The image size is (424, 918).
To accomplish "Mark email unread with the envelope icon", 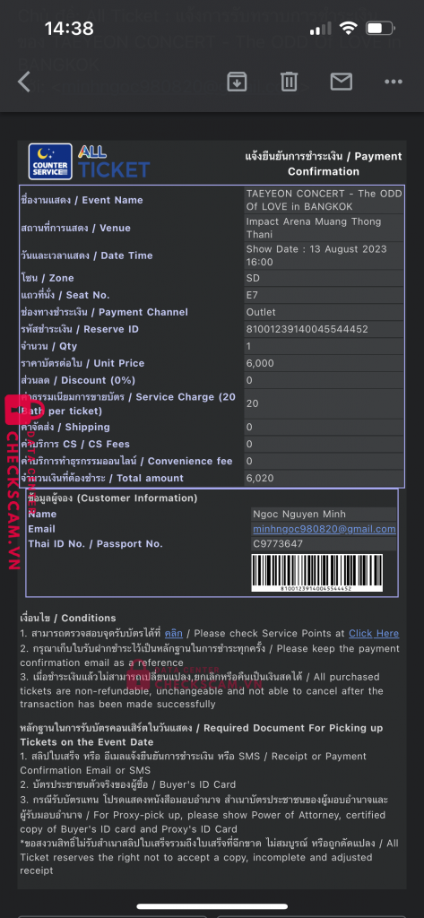I will click(x=341, y=82).
